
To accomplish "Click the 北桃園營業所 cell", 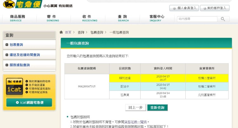I will coord(207,95).
